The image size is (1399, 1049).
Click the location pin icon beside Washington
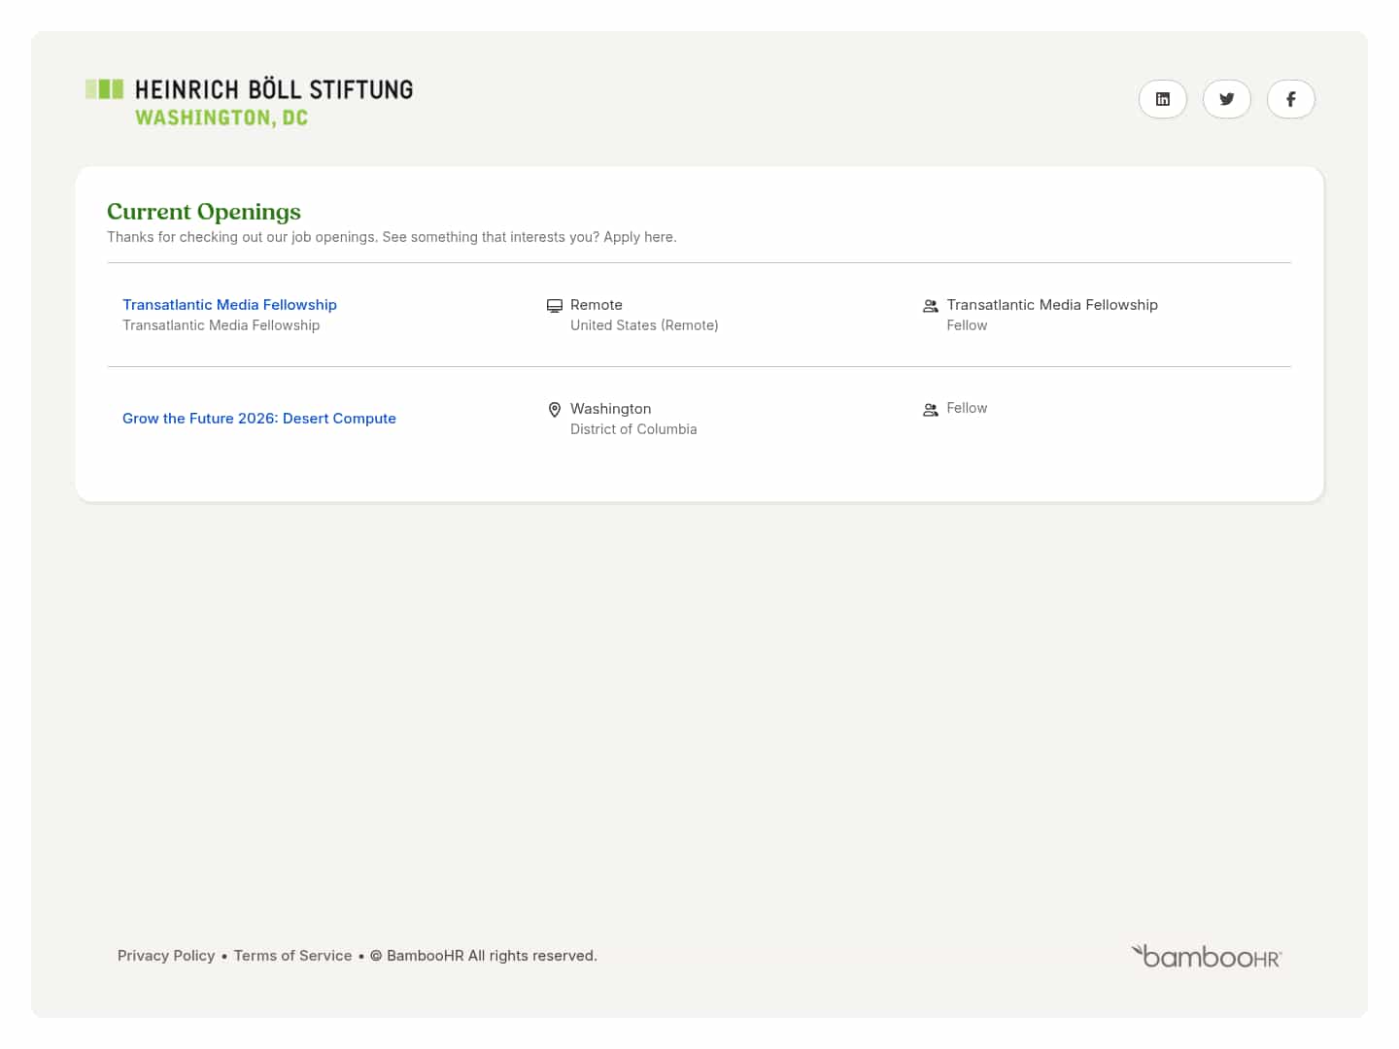click(x=555, y=410)
